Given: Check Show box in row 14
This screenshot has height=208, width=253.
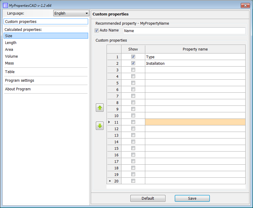Looking at the screenshot, I should 133,142.
